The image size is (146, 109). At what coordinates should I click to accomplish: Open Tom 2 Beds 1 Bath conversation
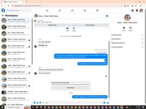[x=16, y=34]
